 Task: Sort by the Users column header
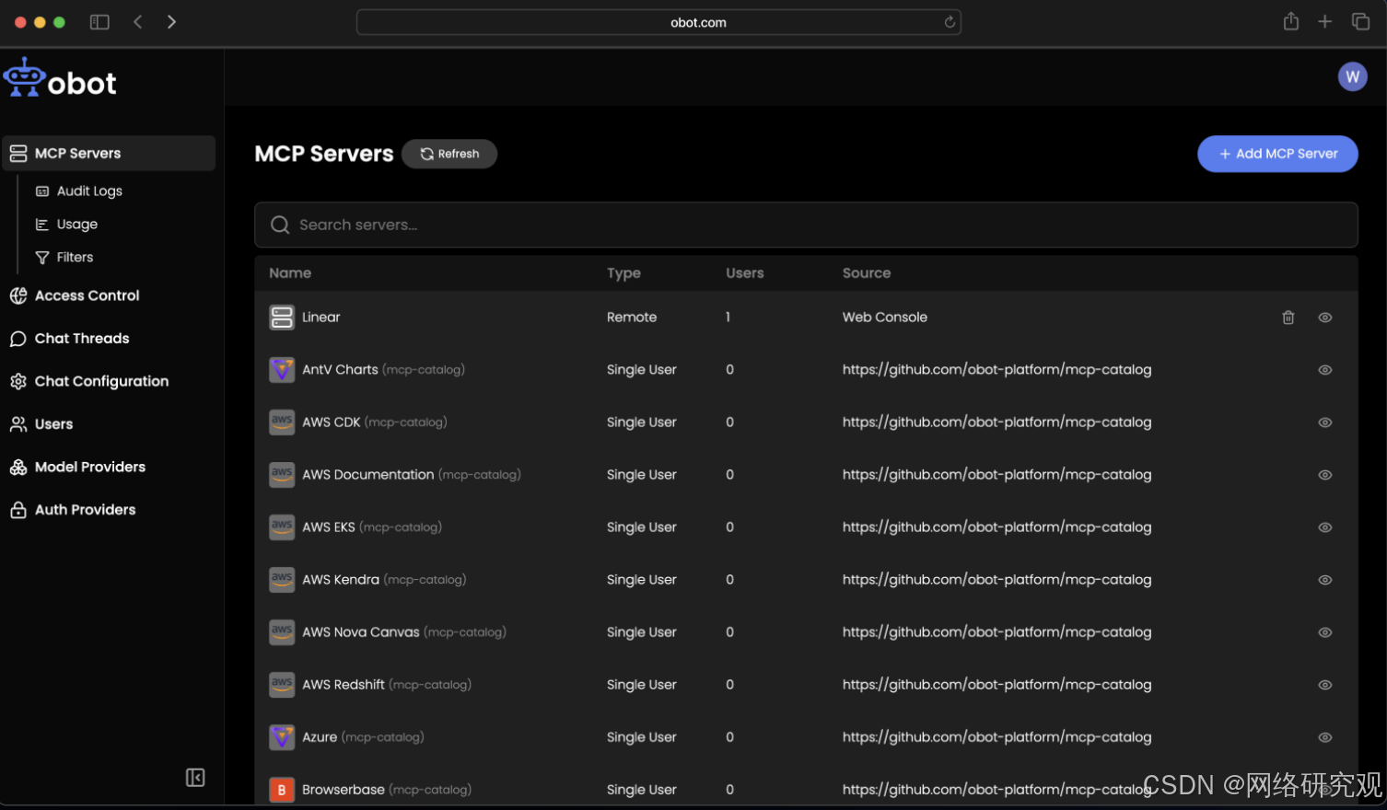point(745,273)
